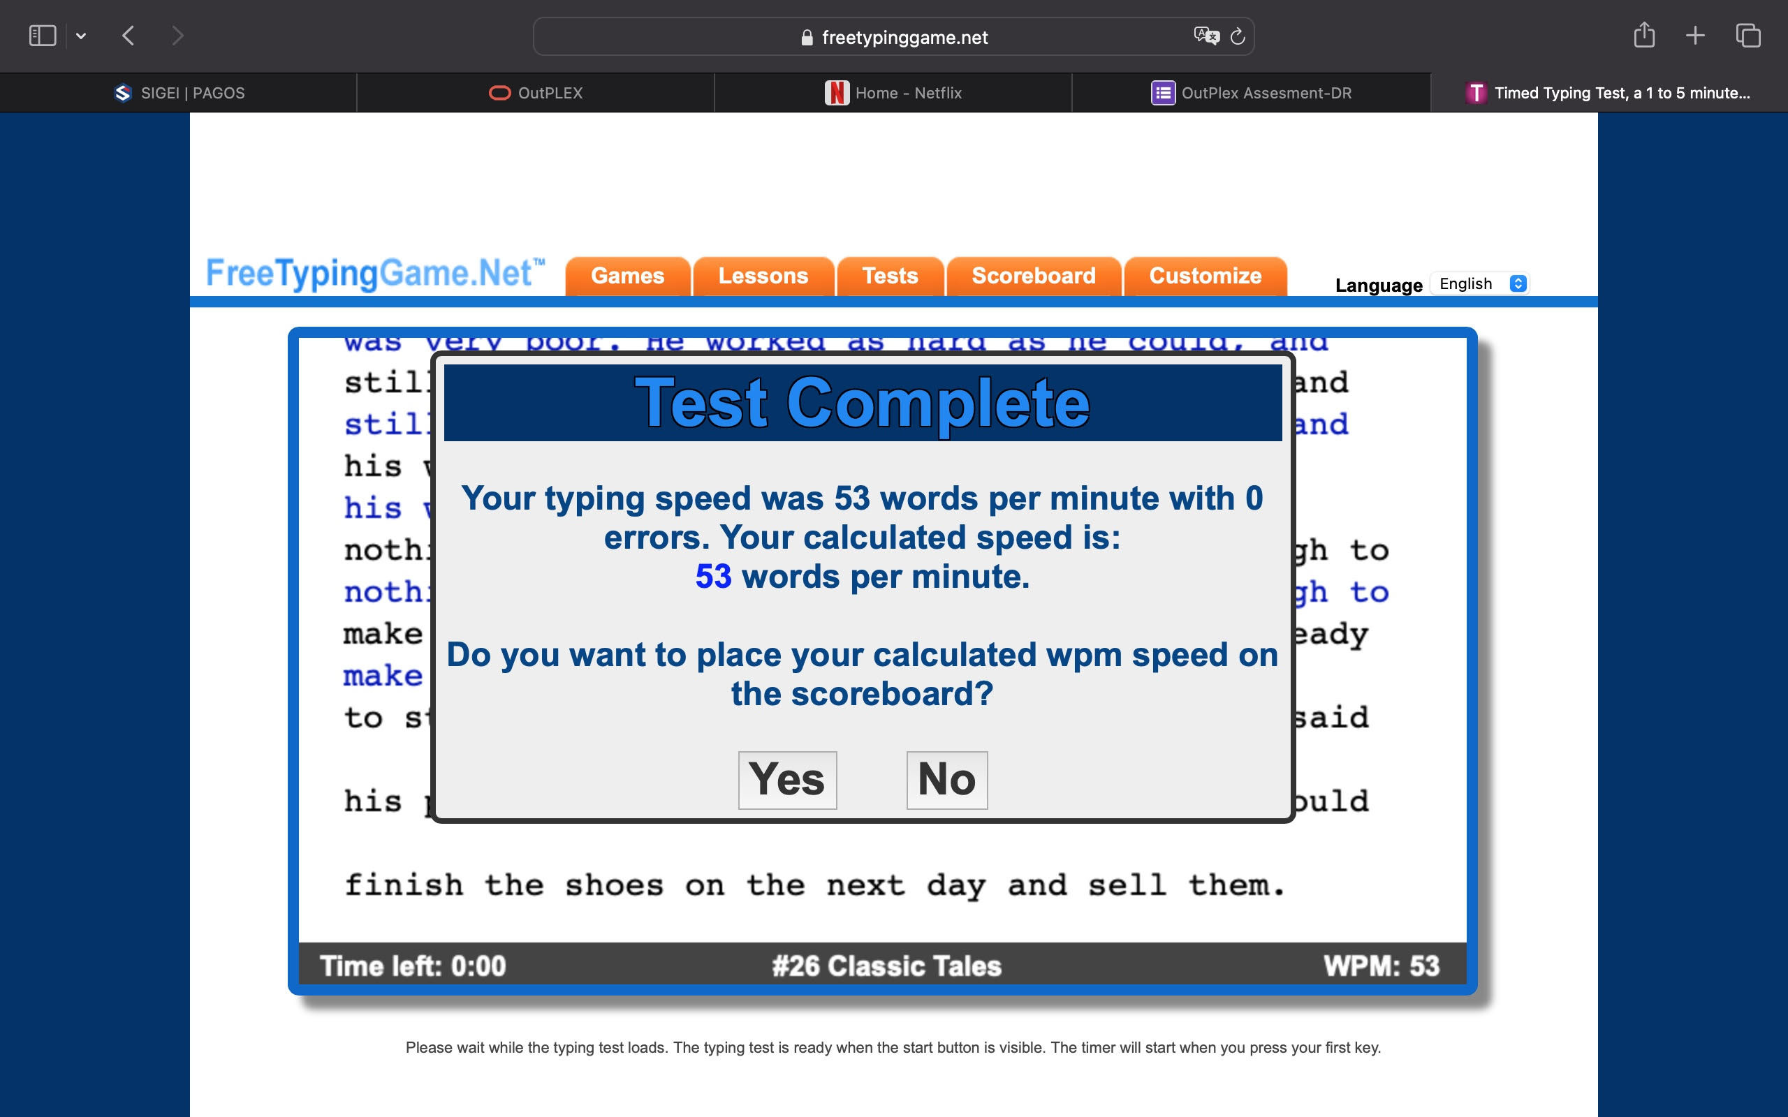1788x1117 pixels.
Task: Go forward to the next page
Action: [x=177, y=36]
